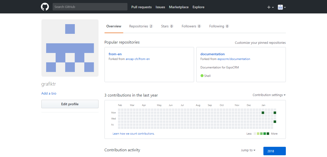Image resolution: width=327 pixels, height=157 pixels.
Task: Click the 3 contributions in the last year heading
Action: click(131, 95)
